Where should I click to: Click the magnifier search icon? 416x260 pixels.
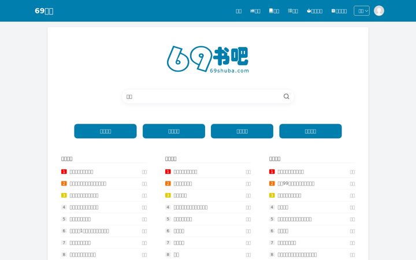coord(286,96)
